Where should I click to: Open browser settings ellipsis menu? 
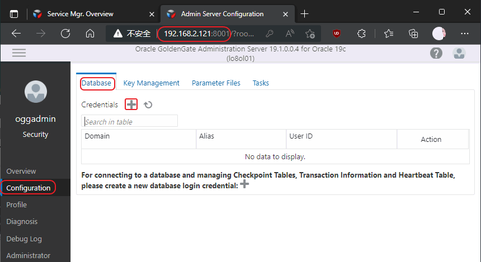(464, 34)
